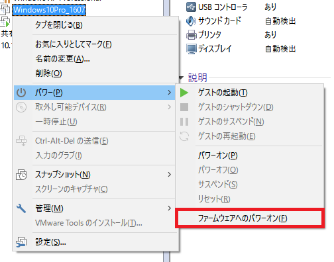Viewport: 334px width, 262px height.
Task: Click the Power icon beside パワー(P)
Action: pos(21,93)
